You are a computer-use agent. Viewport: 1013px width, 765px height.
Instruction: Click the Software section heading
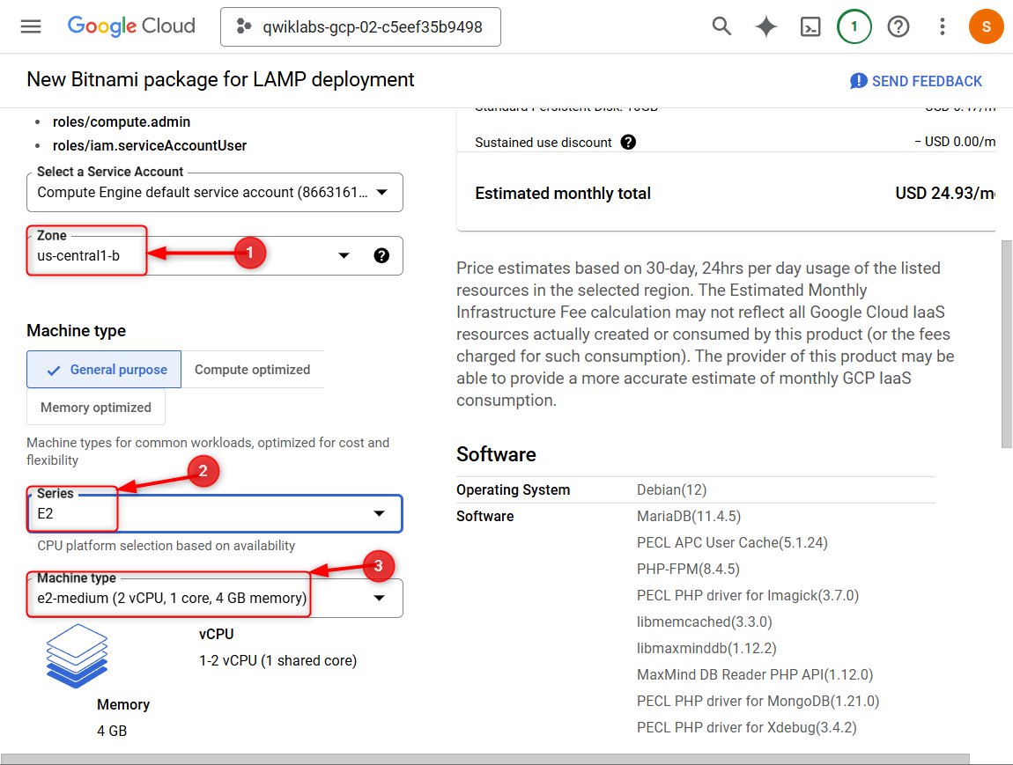click(496, 454)
